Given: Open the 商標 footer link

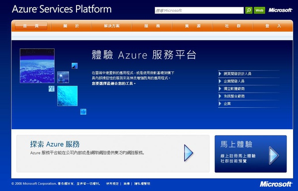Looking at the screenshot, I should pyautogui.click(x=127, y=184).
